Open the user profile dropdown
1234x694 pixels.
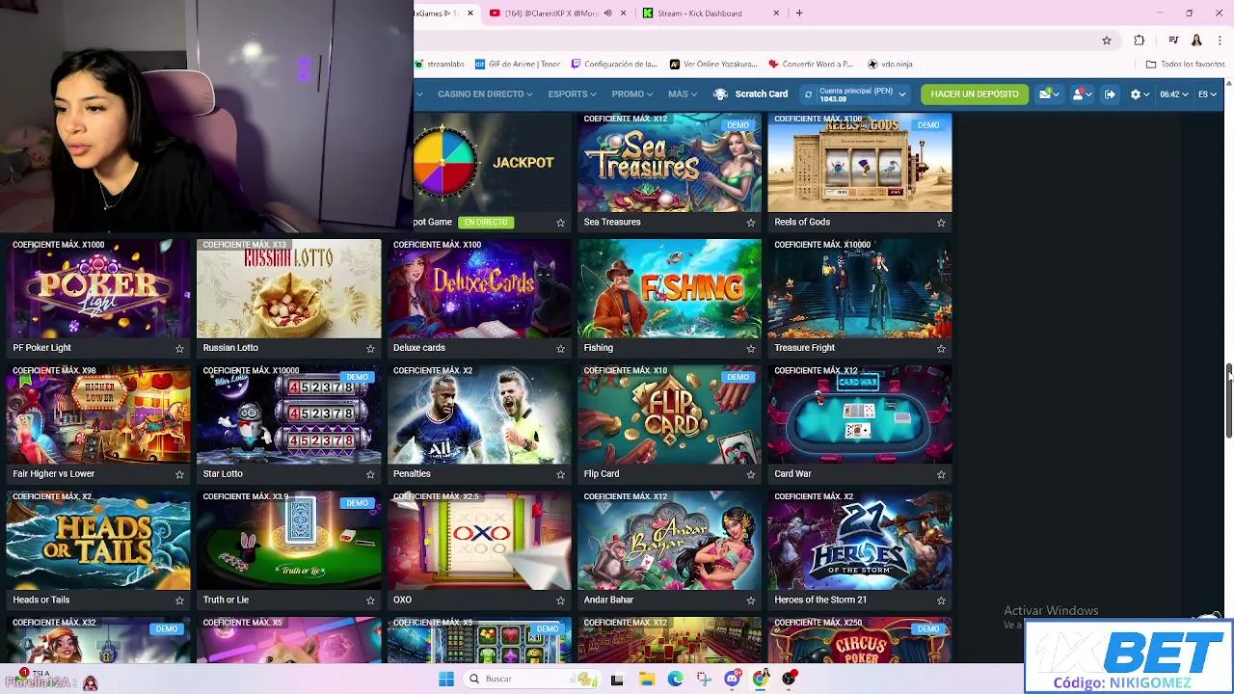[x=1081, y=94]
